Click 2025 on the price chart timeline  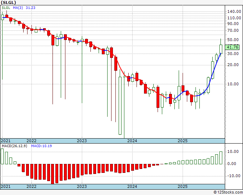183,141
